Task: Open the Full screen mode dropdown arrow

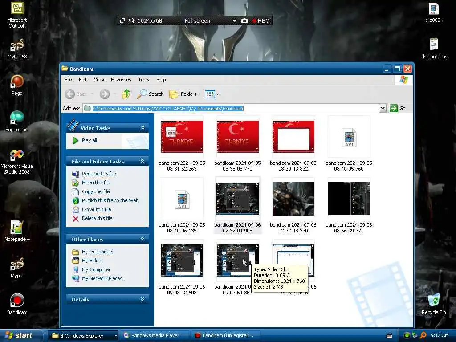Action: (234, 20)
